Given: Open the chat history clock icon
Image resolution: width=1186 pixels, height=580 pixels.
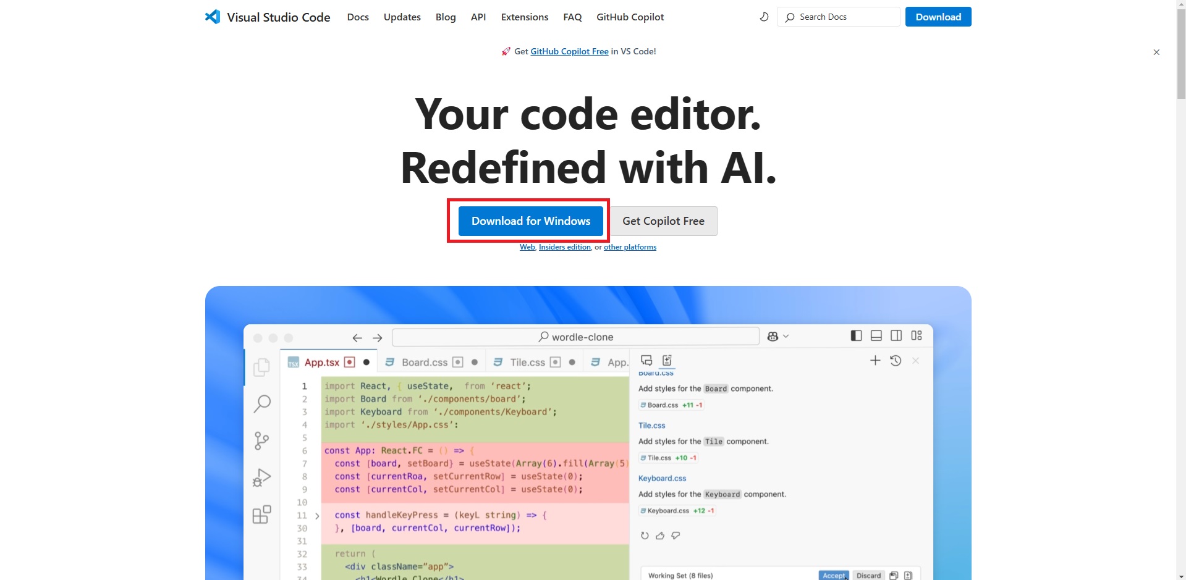Looking at the screenshot, I should (x=896, y=360).
